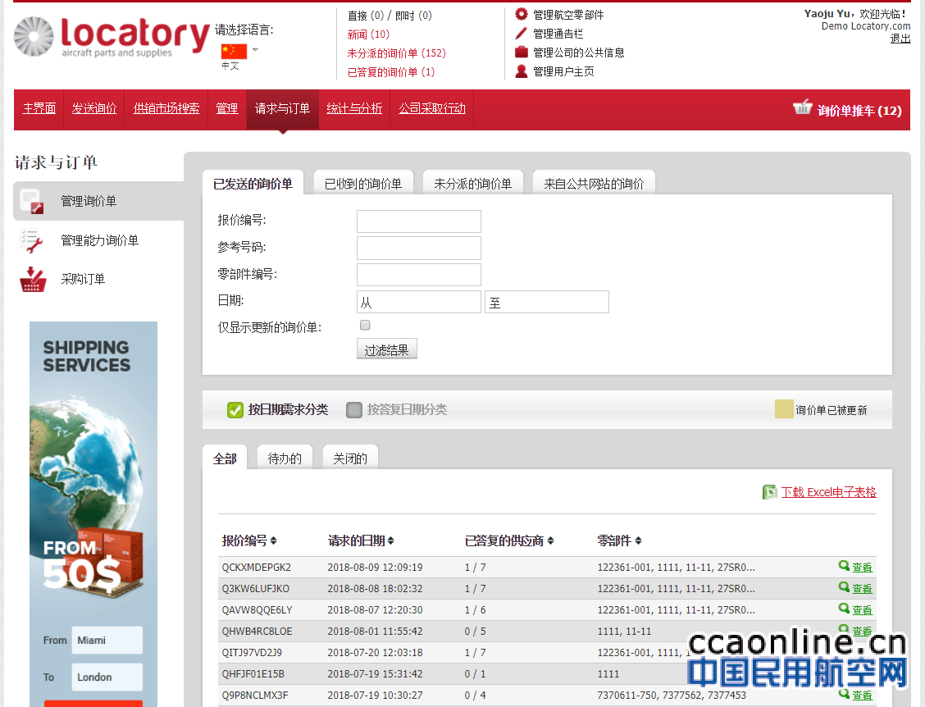This screenshot has width=925, height=707.
Task: Open 管理 in navigation bar
Action: coord(226,108)
